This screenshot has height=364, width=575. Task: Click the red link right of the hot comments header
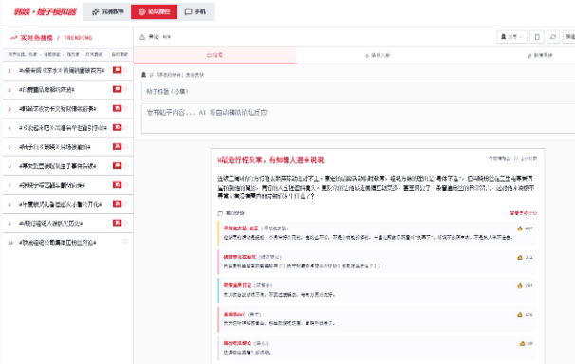[524, 213]
